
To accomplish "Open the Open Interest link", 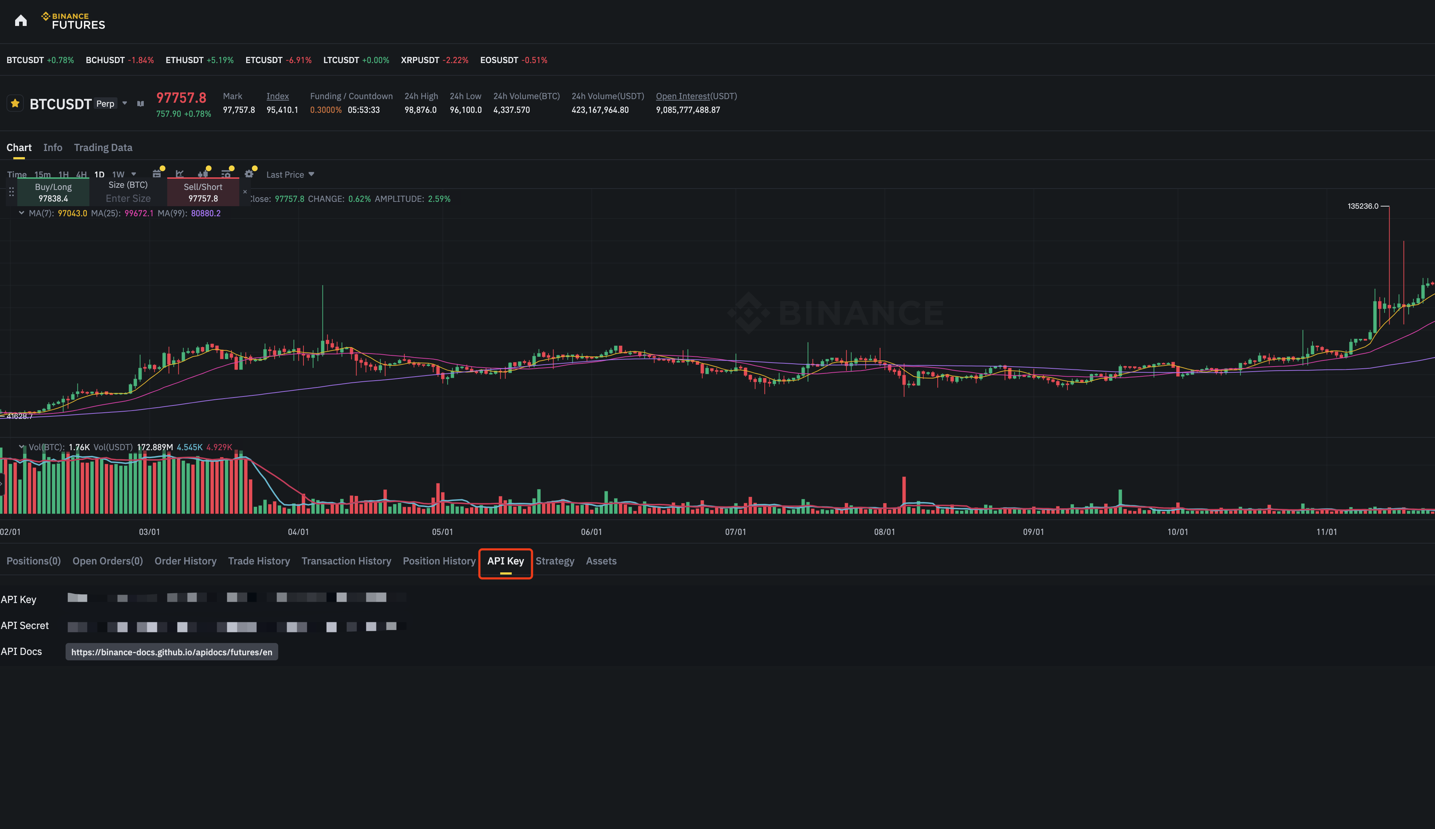I will [x=683, y=96].
